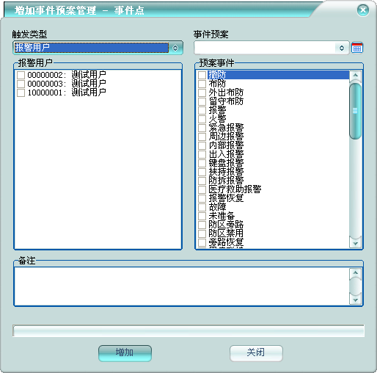Close the dialog with the round X icon
This screenshot has width=377, height=373.
[x=363, y=10]
